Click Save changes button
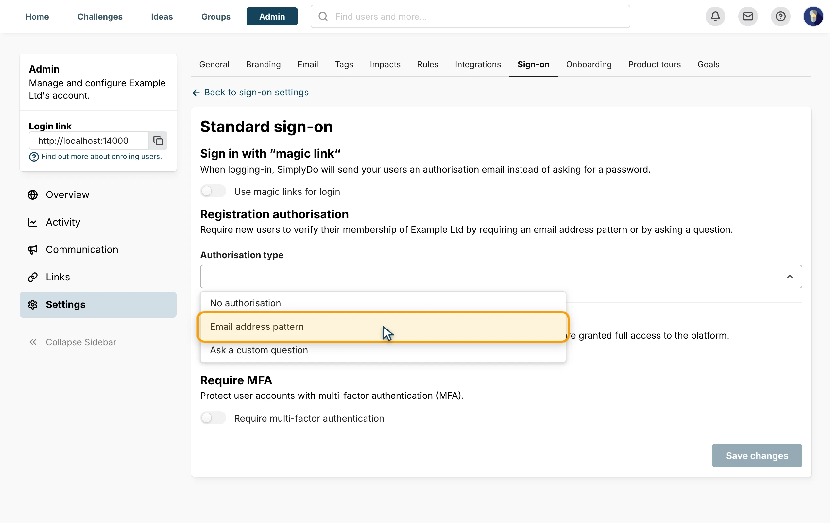The height and width of the screenshot is (523, 837). (757, 456)
